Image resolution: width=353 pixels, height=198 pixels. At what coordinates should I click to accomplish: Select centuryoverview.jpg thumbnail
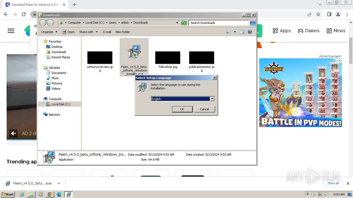[x=100, y=57]
